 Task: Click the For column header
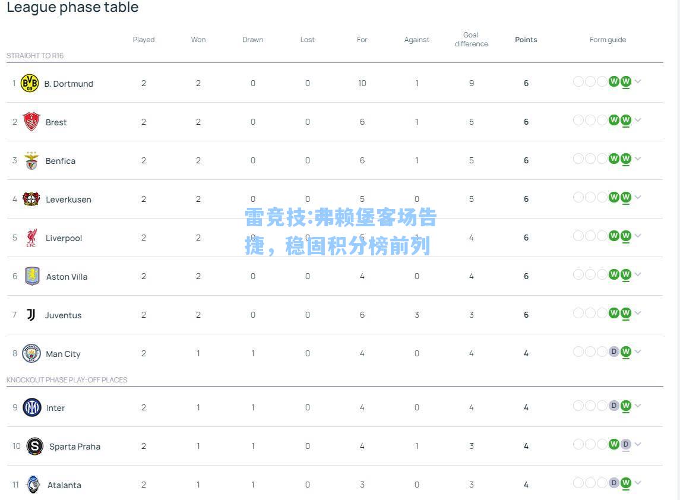(362, 39)
